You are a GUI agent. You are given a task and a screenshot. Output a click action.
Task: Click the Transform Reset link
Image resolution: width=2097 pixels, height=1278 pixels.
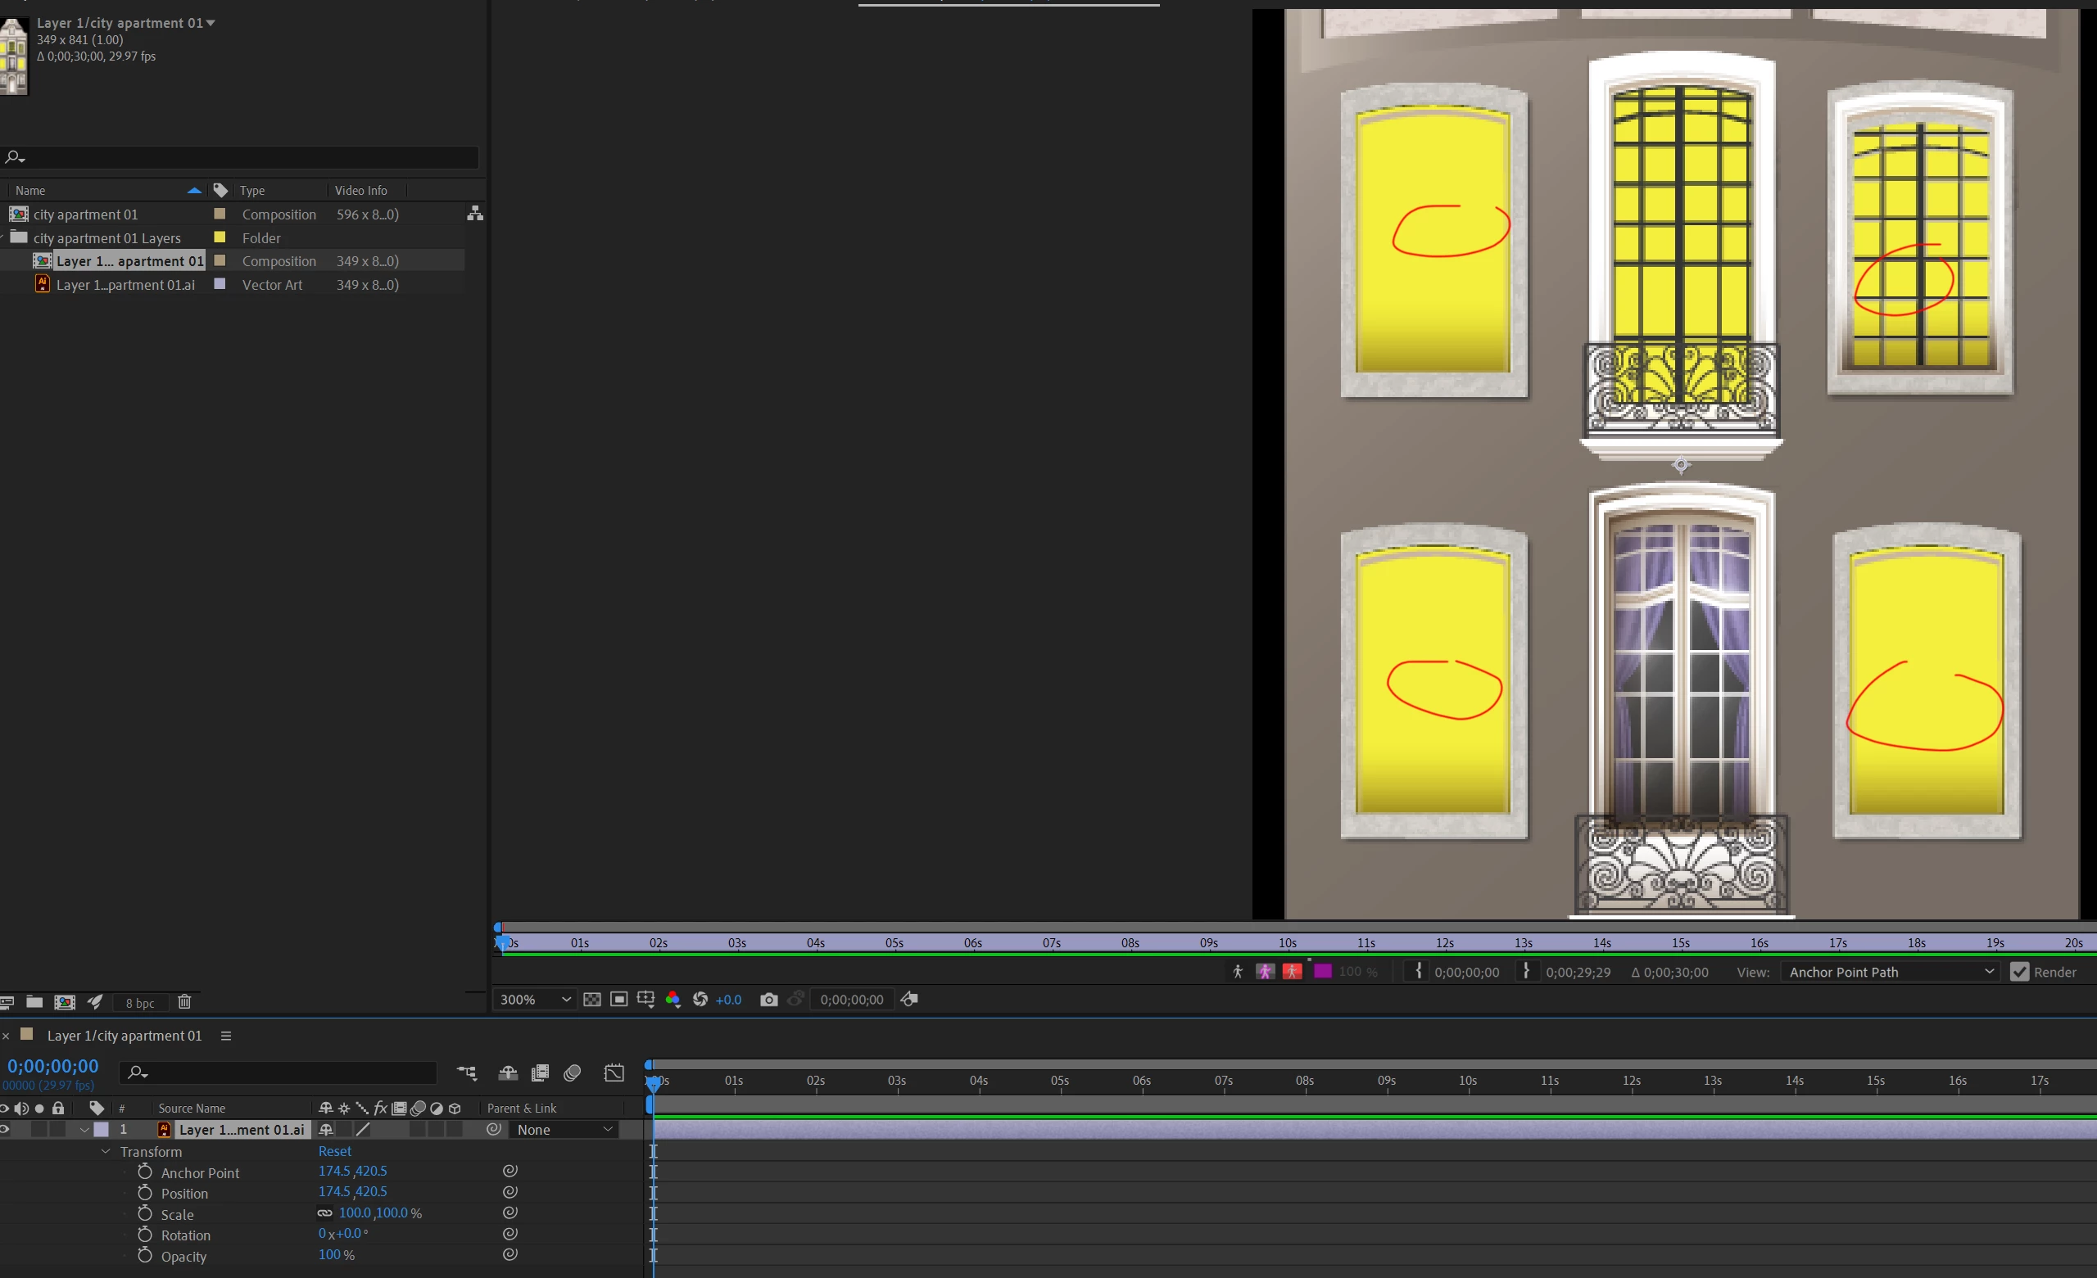point(334,1151)
